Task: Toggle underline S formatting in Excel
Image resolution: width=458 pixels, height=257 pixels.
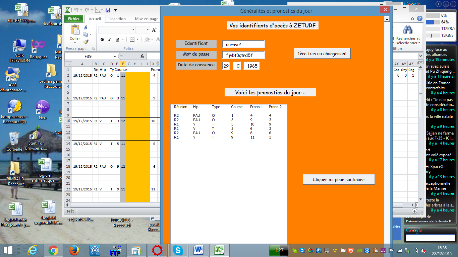Action: [x=117, y=39]
